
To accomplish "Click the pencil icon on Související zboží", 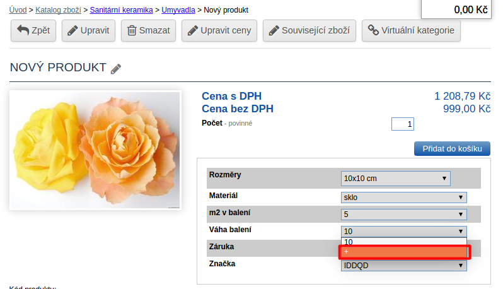I will pos(274,30).
